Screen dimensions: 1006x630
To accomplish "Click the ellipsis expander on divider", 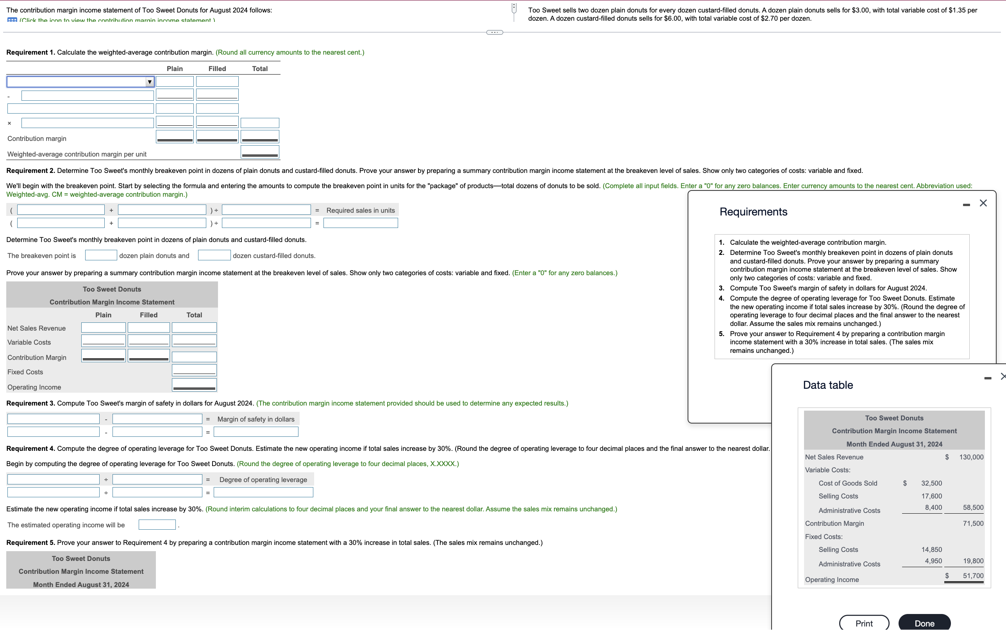I will pyautogui.click(x=495, y=32).
